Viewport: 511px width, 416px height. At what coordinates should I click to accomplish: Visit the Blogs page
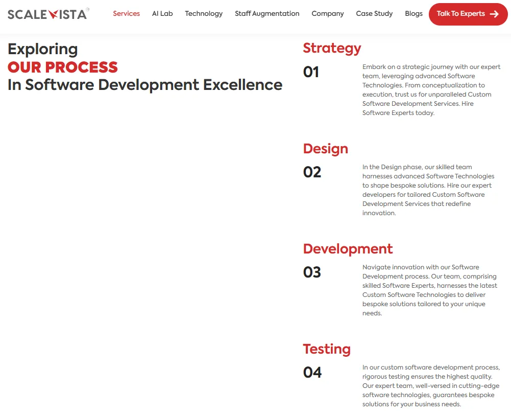[413, 14]
